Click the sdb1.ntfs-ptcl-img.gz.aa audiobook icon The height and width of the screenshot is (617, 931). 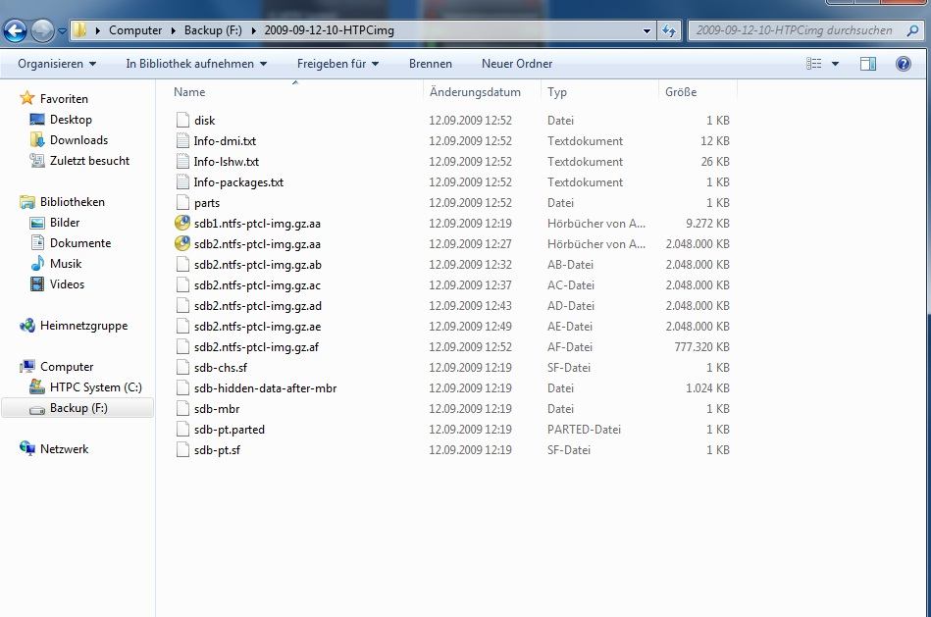point(182,223)
